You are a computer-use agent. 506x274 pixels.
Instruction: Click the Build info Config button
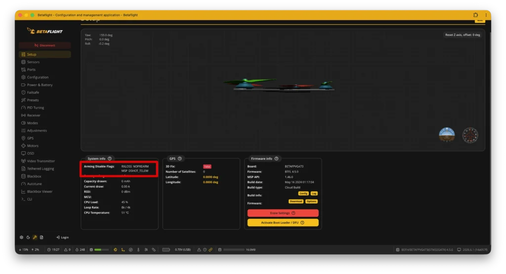pyautogui.click(x=303, y=194)
